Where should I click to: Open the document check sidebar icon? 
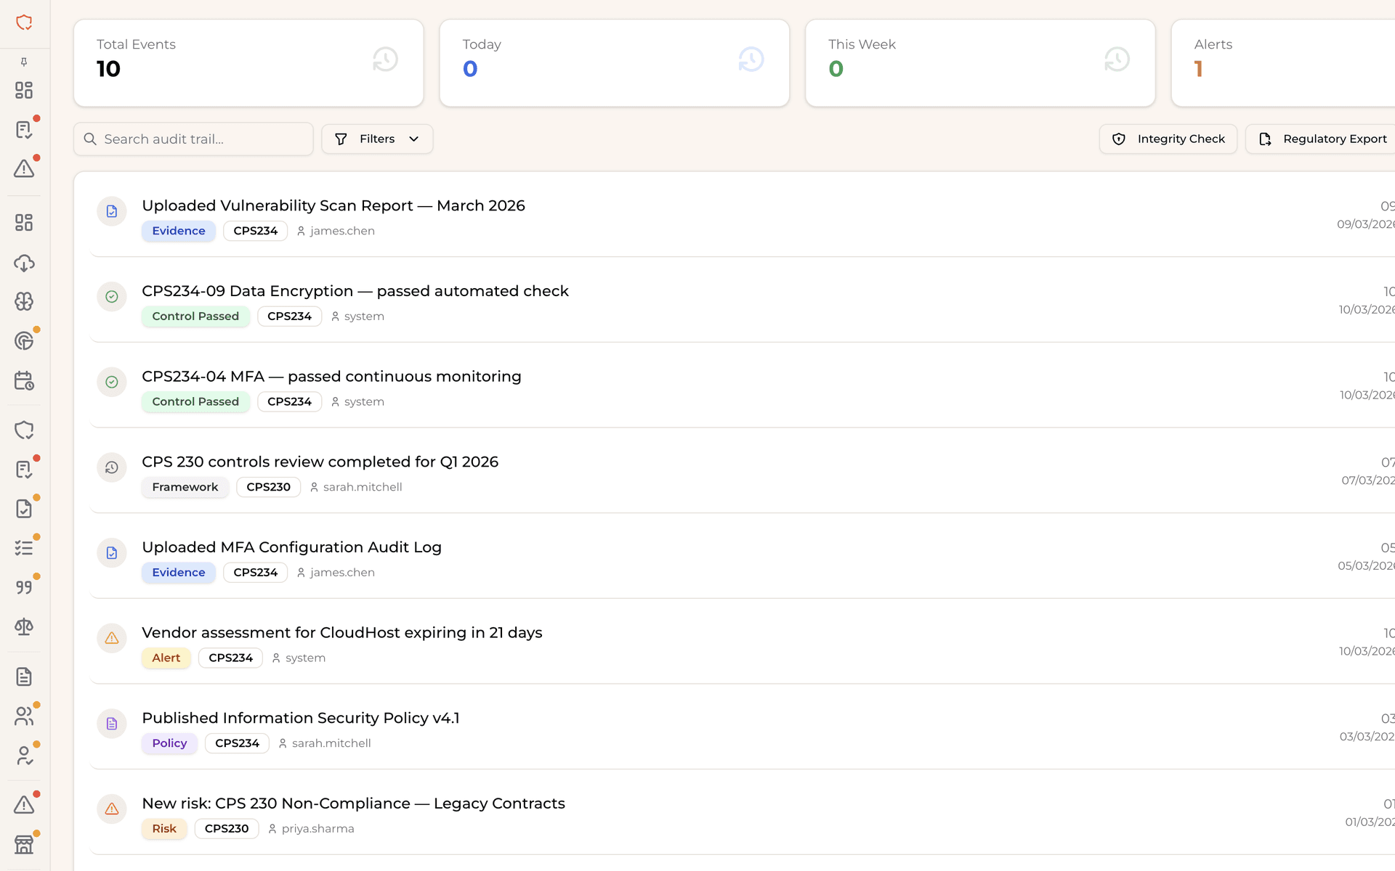tap(24, 509)
